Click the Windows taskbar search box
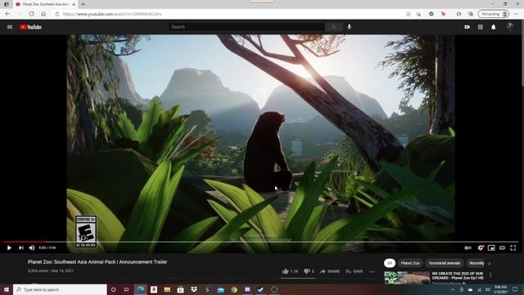 [60, 289]
